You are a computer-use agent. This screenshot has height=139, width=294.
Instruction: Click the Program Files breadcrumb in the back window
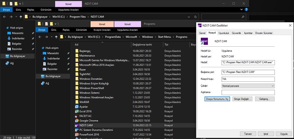coord(78,17)
